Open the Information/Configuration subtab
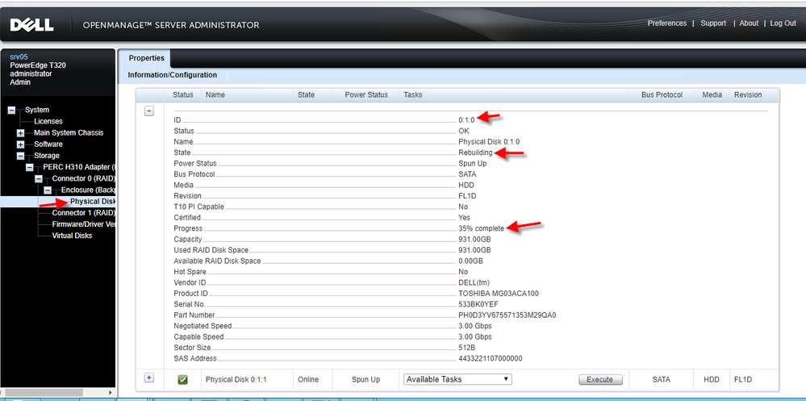The image size is (806, 401). pyautogui.click(x=172, y=75)
